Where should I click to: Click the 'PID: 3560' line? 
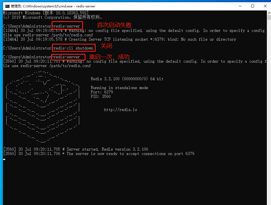pos(101,96)
